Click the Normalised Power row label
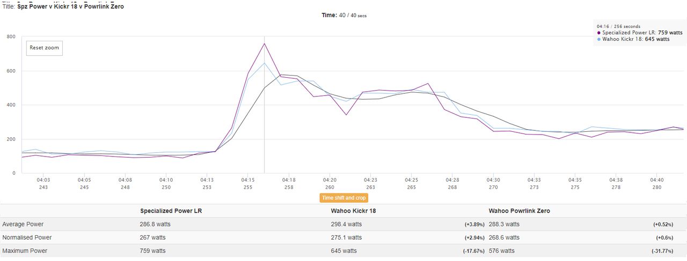Image resolution: width=687 pixels, height=261 pixels. [27, 237]
